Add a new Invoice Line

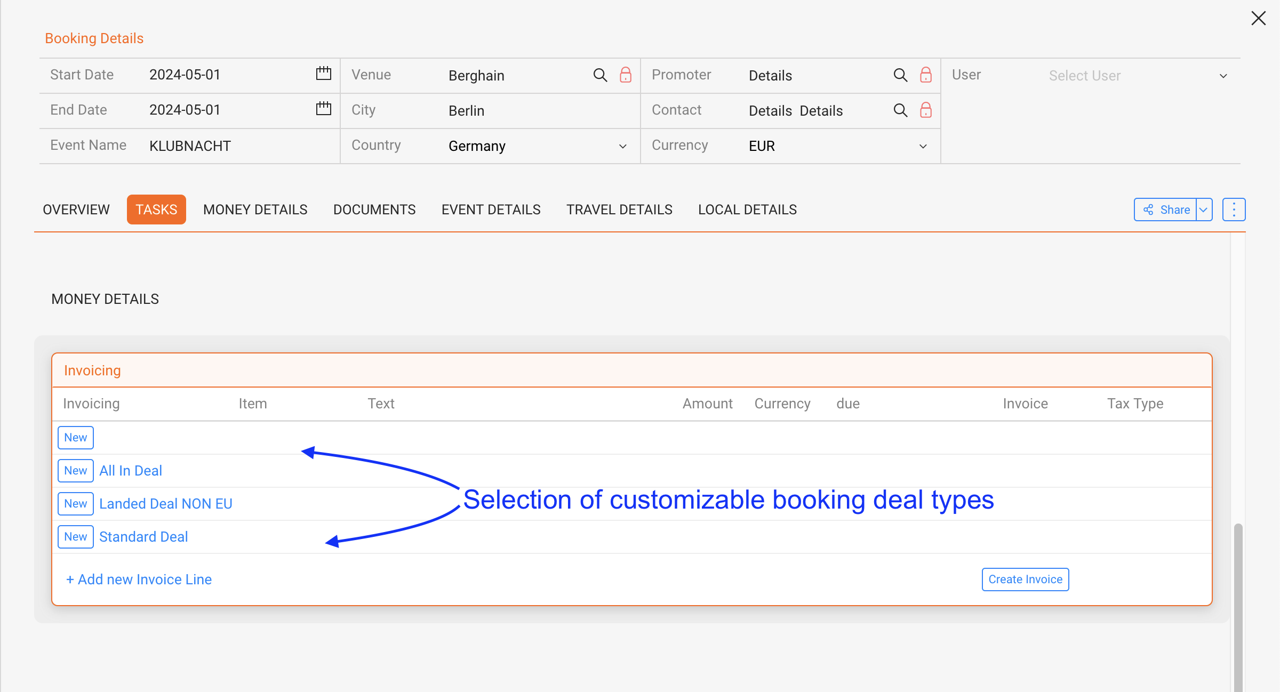[139, 580]
